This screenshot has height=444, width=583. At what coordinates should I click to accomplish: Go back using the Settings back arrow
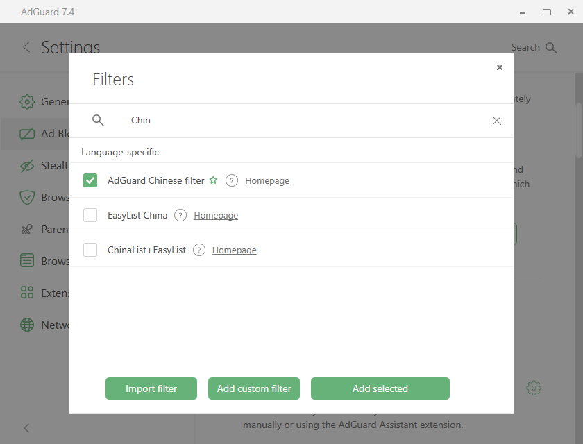click(x=26, y=47)
